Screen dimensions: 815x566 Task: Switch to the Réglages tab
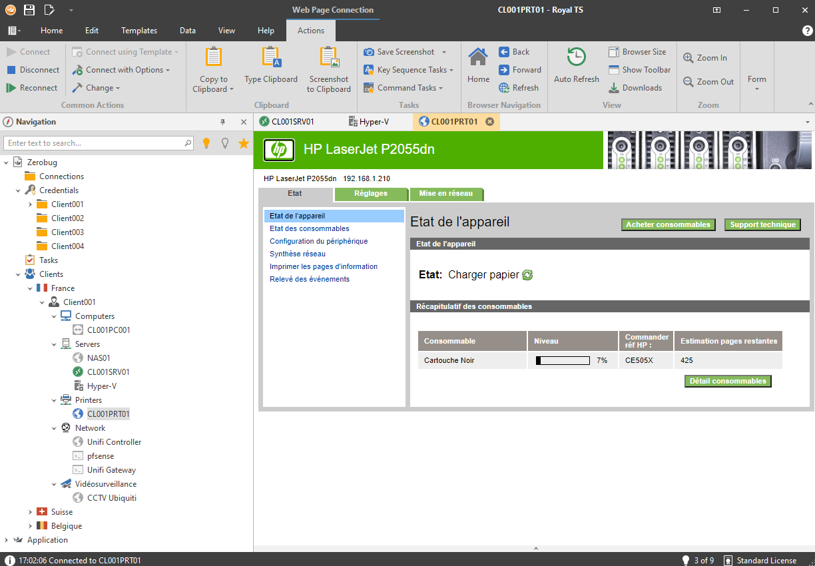(371, 194)
